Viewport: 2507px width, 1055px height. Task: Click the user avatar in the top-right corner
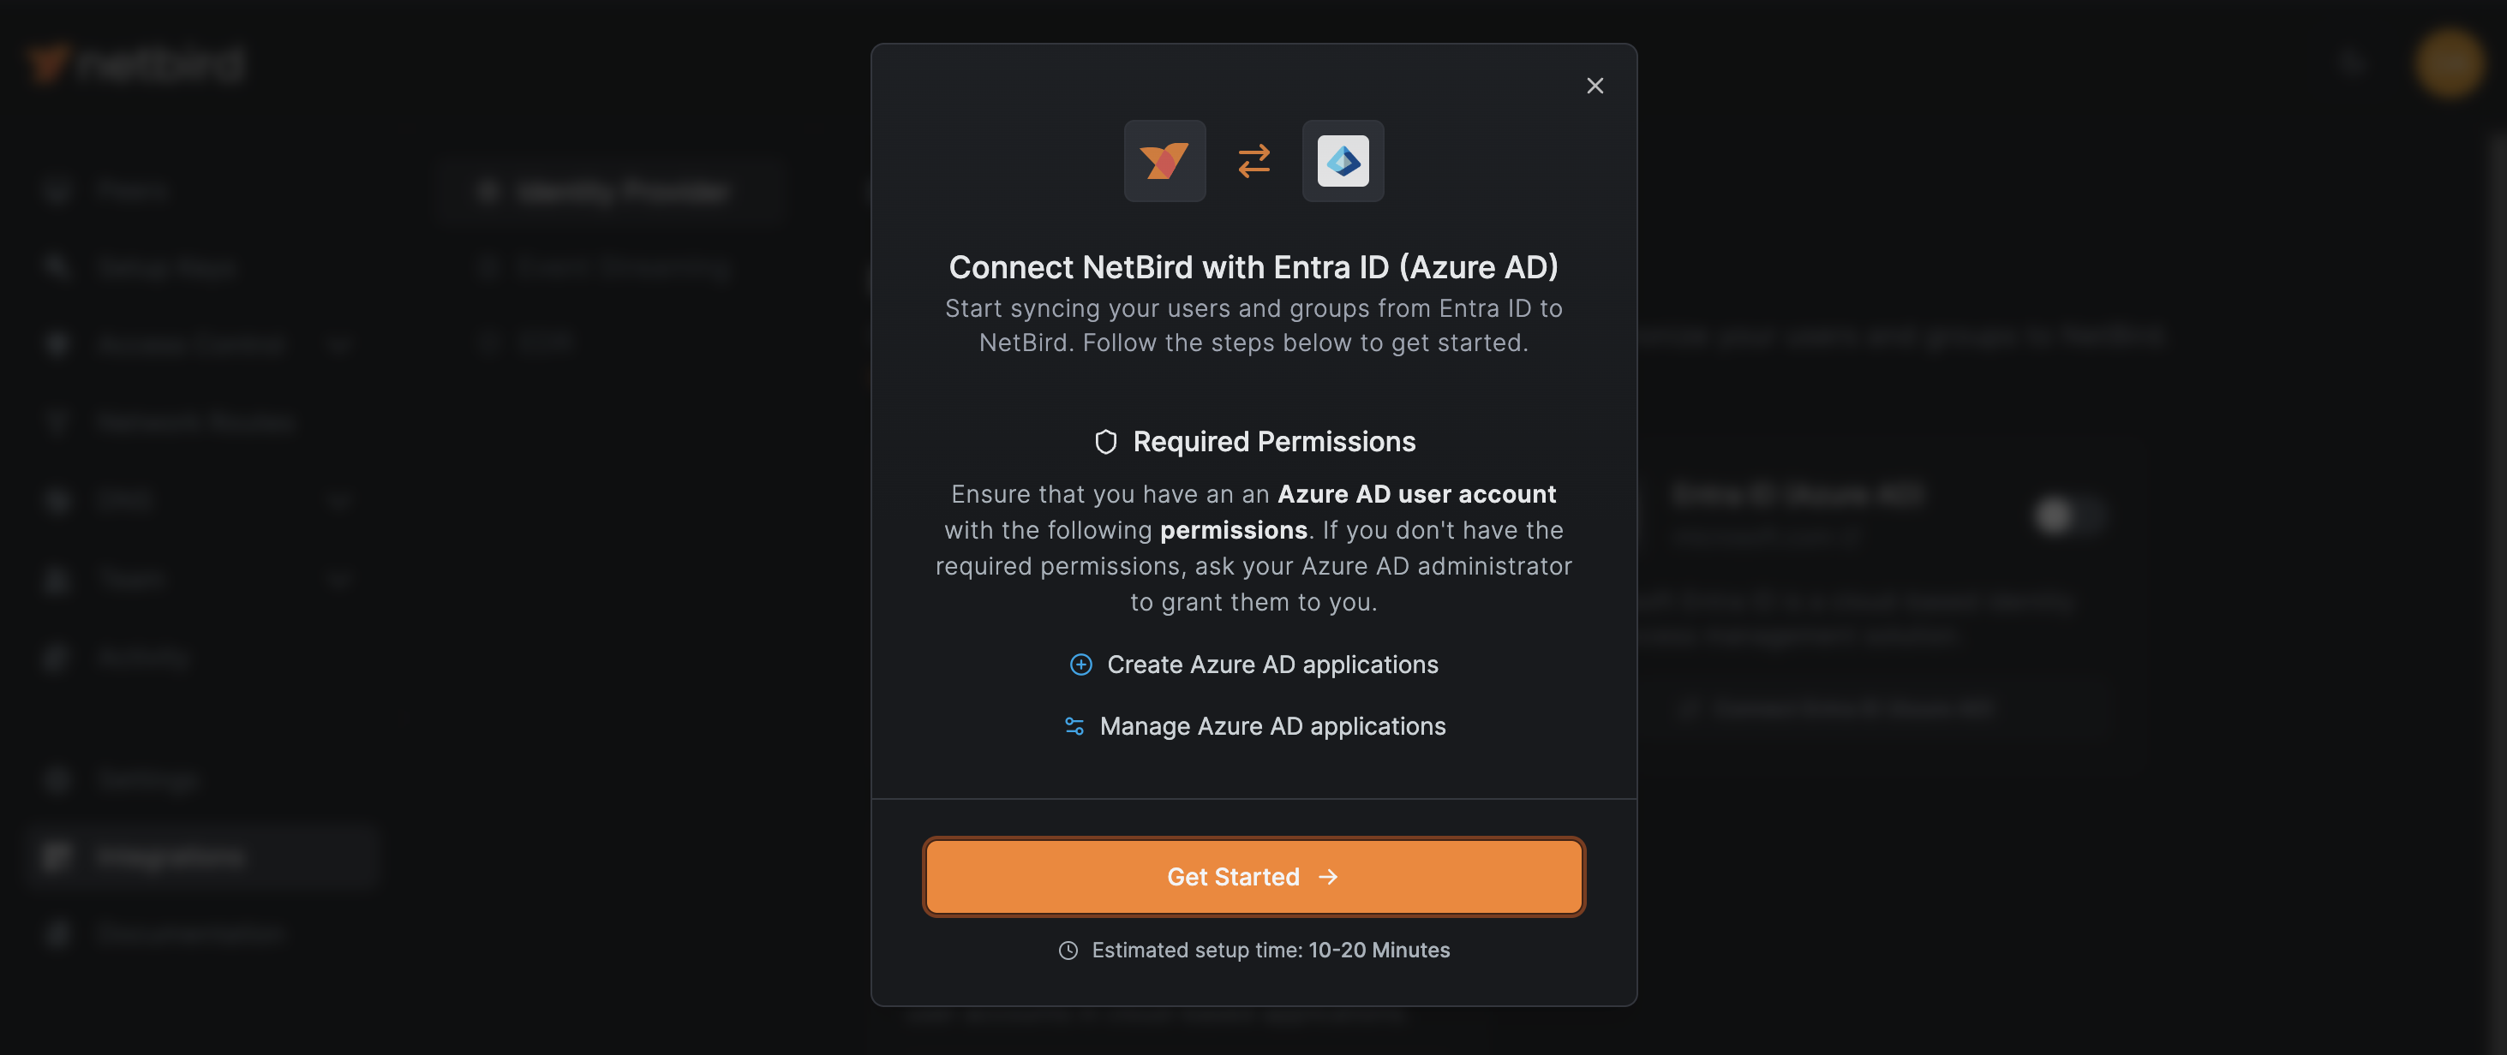tap(2448, 63)
